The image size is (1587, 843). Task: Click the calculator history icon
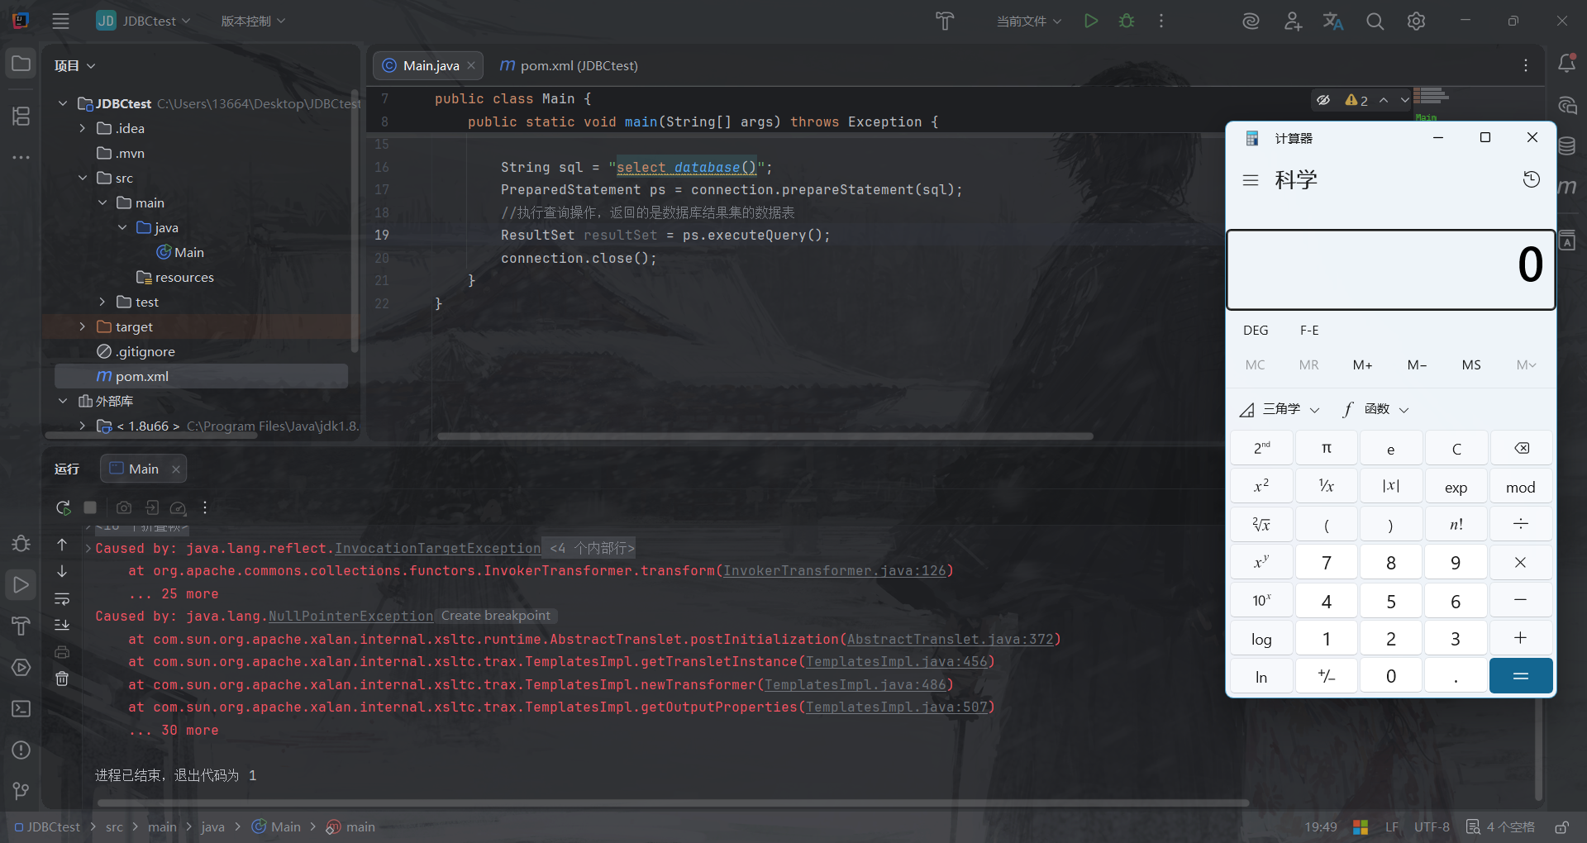click(x=1531, y=179)
